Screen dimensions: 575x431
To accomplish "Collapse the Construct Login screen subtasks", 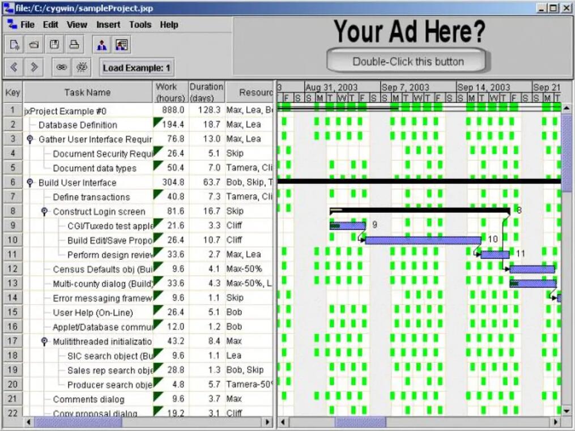I will coord(45,212).
